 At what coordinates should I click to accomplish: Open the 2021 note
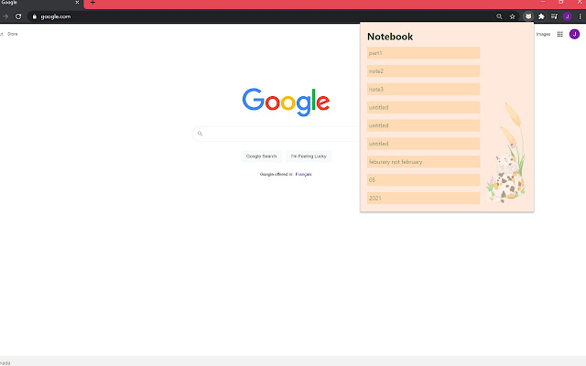pyautogui.click(x=423, y=198)
